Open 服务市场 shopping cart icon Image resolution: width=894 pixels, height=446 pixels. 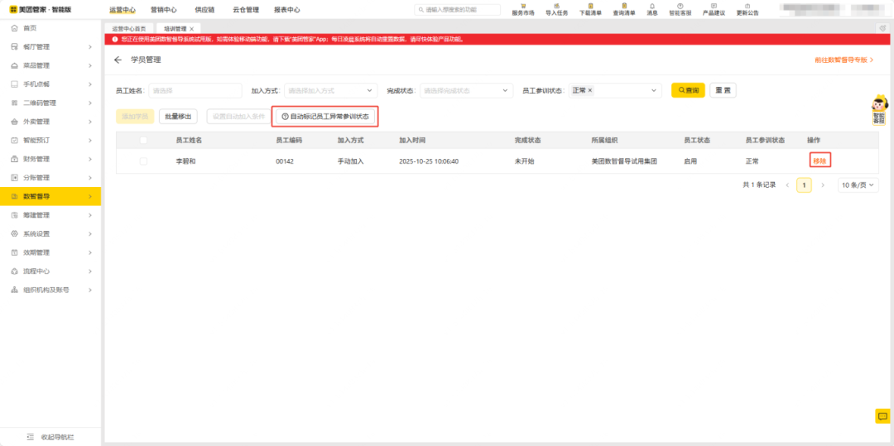click(523, 7)
